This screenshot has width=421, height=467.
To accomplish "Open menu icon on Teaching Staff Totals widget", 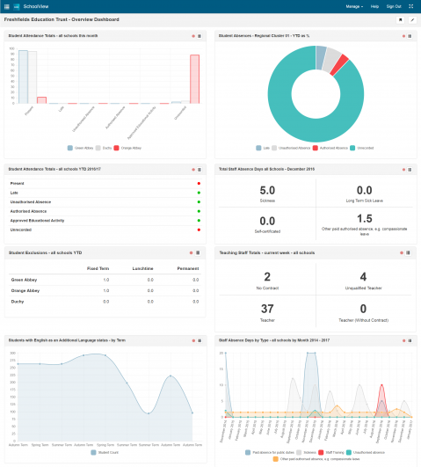I will click(408, 253).
